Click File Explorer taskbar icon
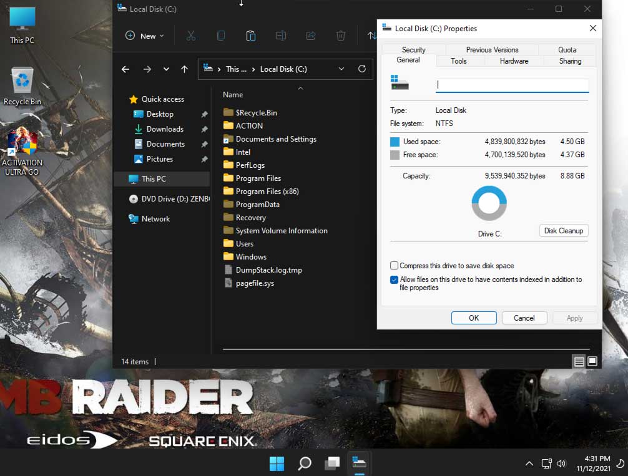 tap(359, 463)
